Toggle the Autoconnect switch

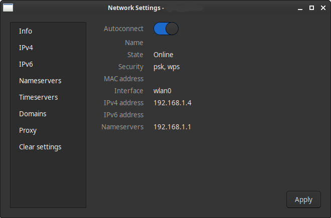point(166,29)
